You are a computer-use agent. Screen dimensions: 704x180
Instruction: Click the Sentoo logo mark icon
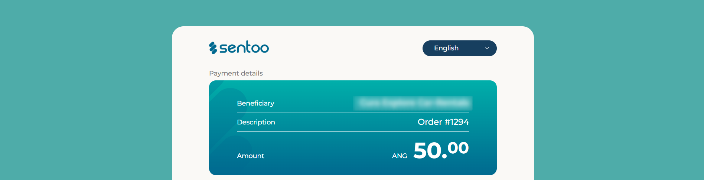213,48
